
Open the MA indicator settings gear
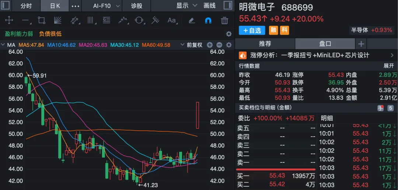229,45
